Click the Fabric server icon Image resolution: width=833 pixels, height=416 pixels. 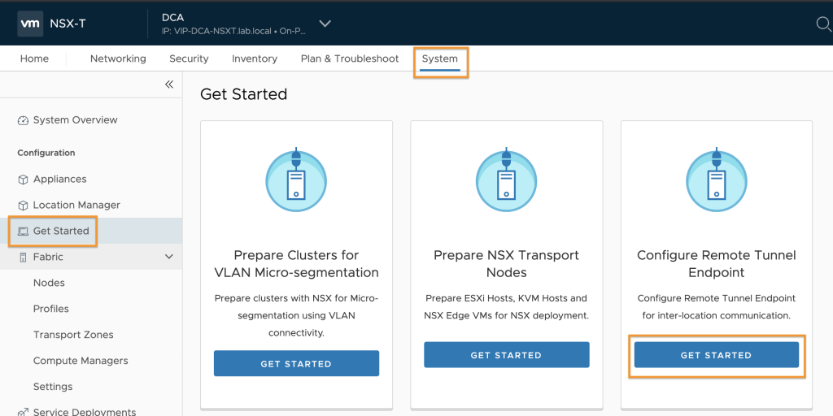23,258
